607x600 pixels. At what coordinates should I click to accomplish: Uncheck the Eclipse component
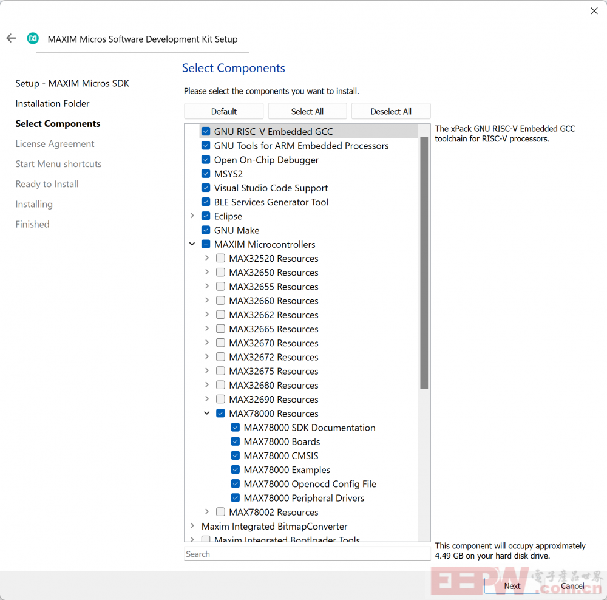(206, 216)
